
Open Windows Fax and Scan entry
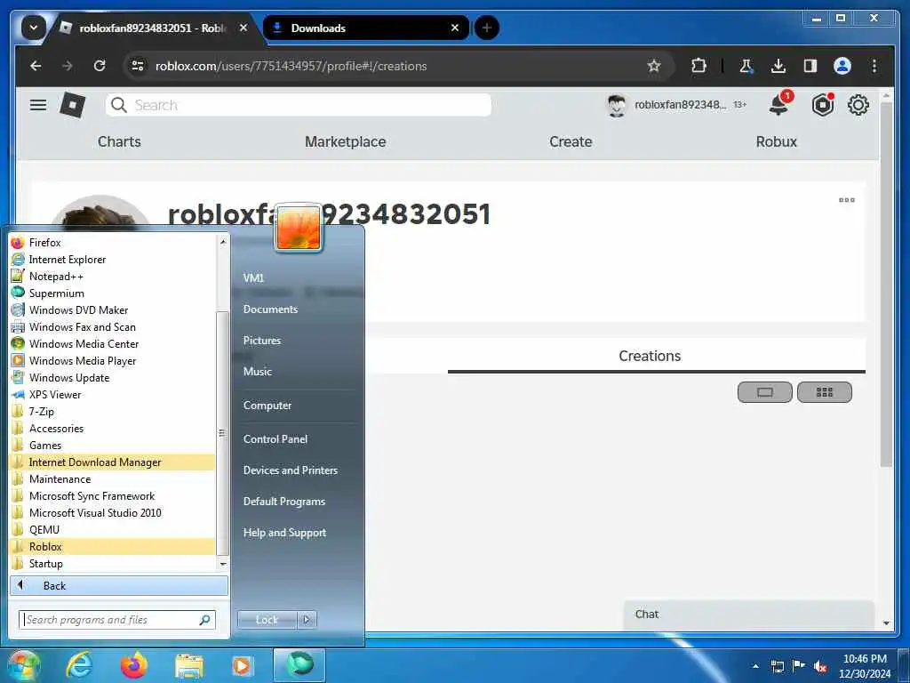(x=112, y=327)
